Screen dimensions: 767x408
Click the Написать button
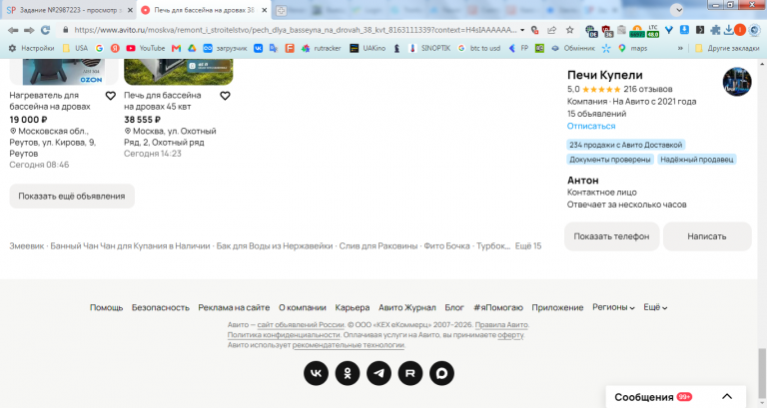707,236
